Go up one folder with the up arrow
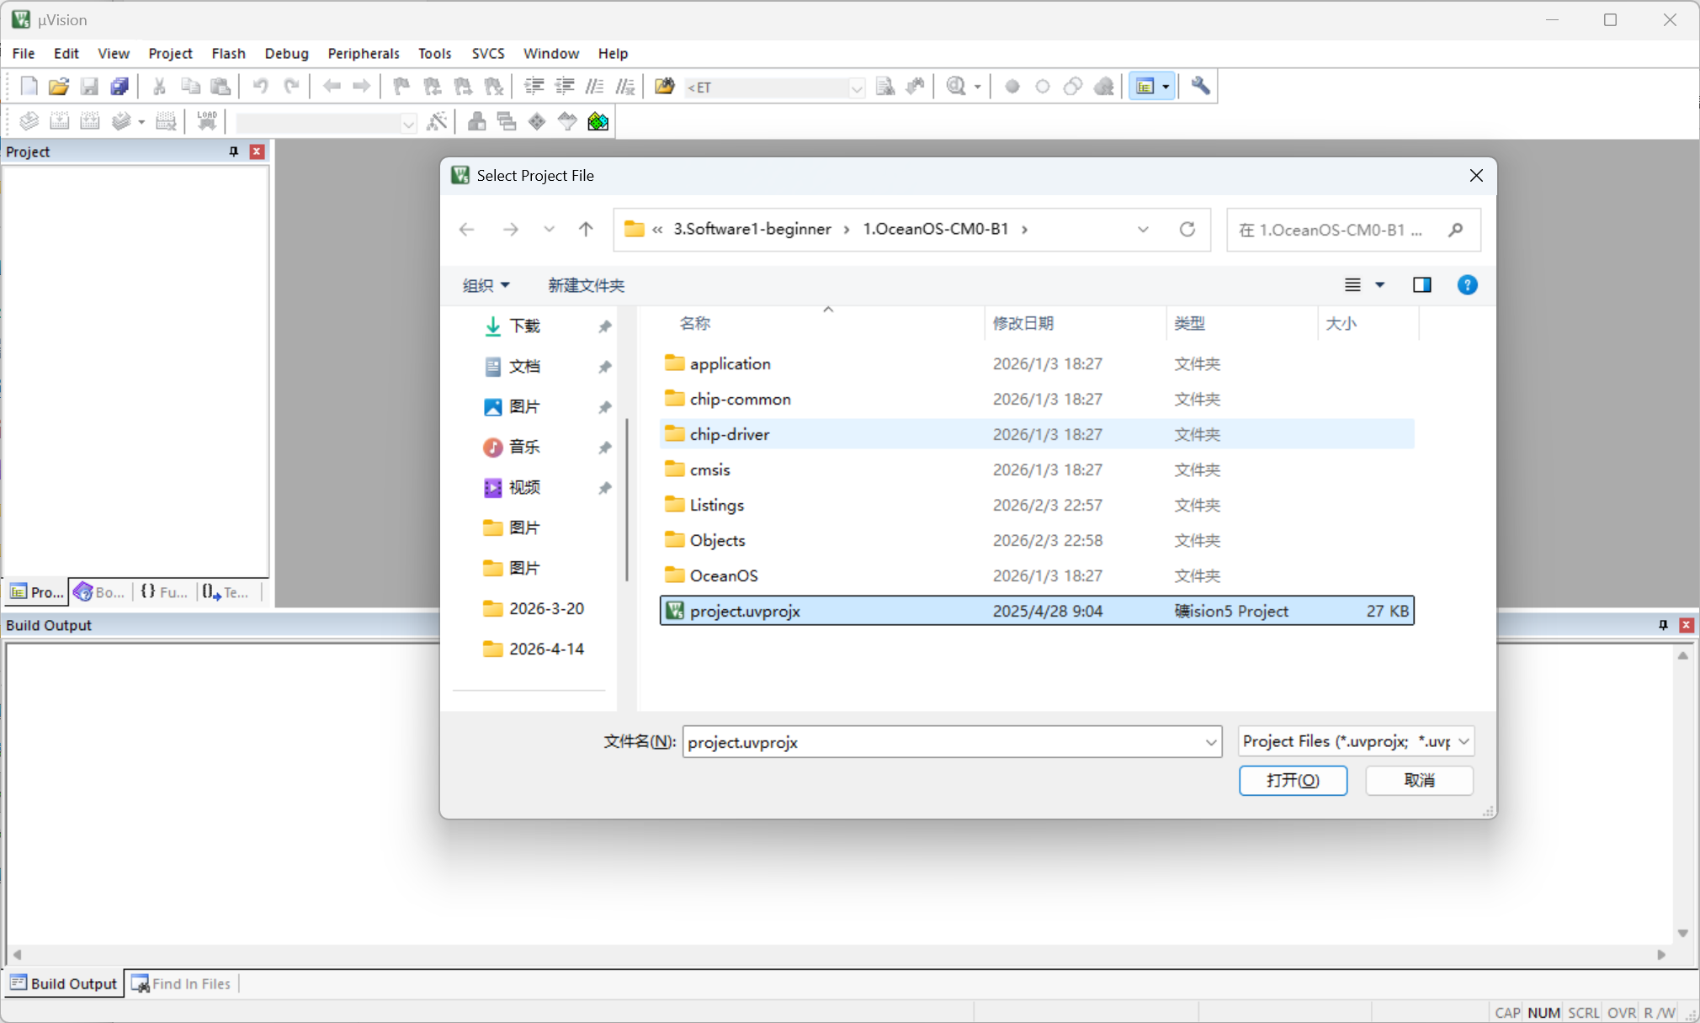This screenshot has width=1700, height=1023. click(x=586, y=229)
